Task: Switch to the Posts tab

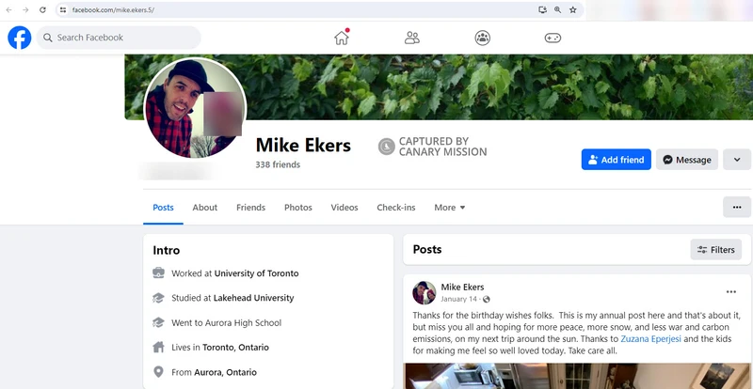Action: point(163,208)
